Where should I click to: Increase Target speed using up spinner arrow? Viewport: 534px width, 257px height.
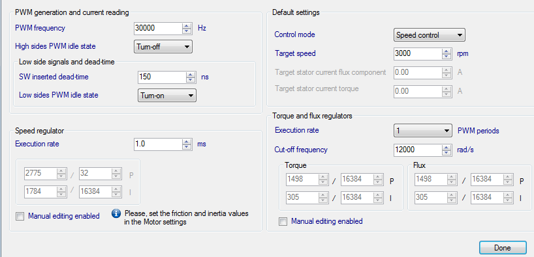point(446,51)
